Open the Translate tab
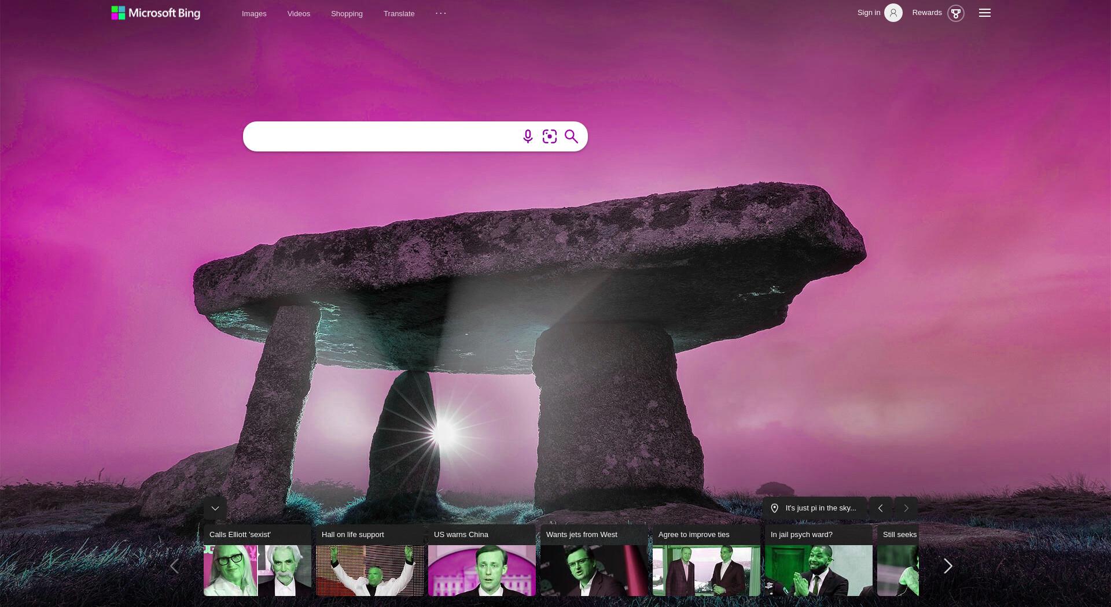1111x607 pixels. 399,13
